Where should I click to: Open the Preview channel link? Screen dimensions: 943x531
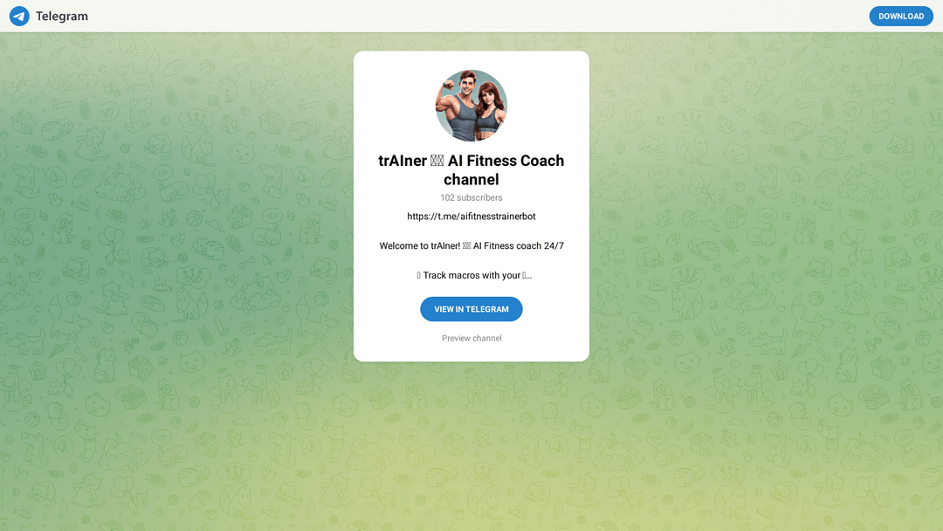coord(471,338)
